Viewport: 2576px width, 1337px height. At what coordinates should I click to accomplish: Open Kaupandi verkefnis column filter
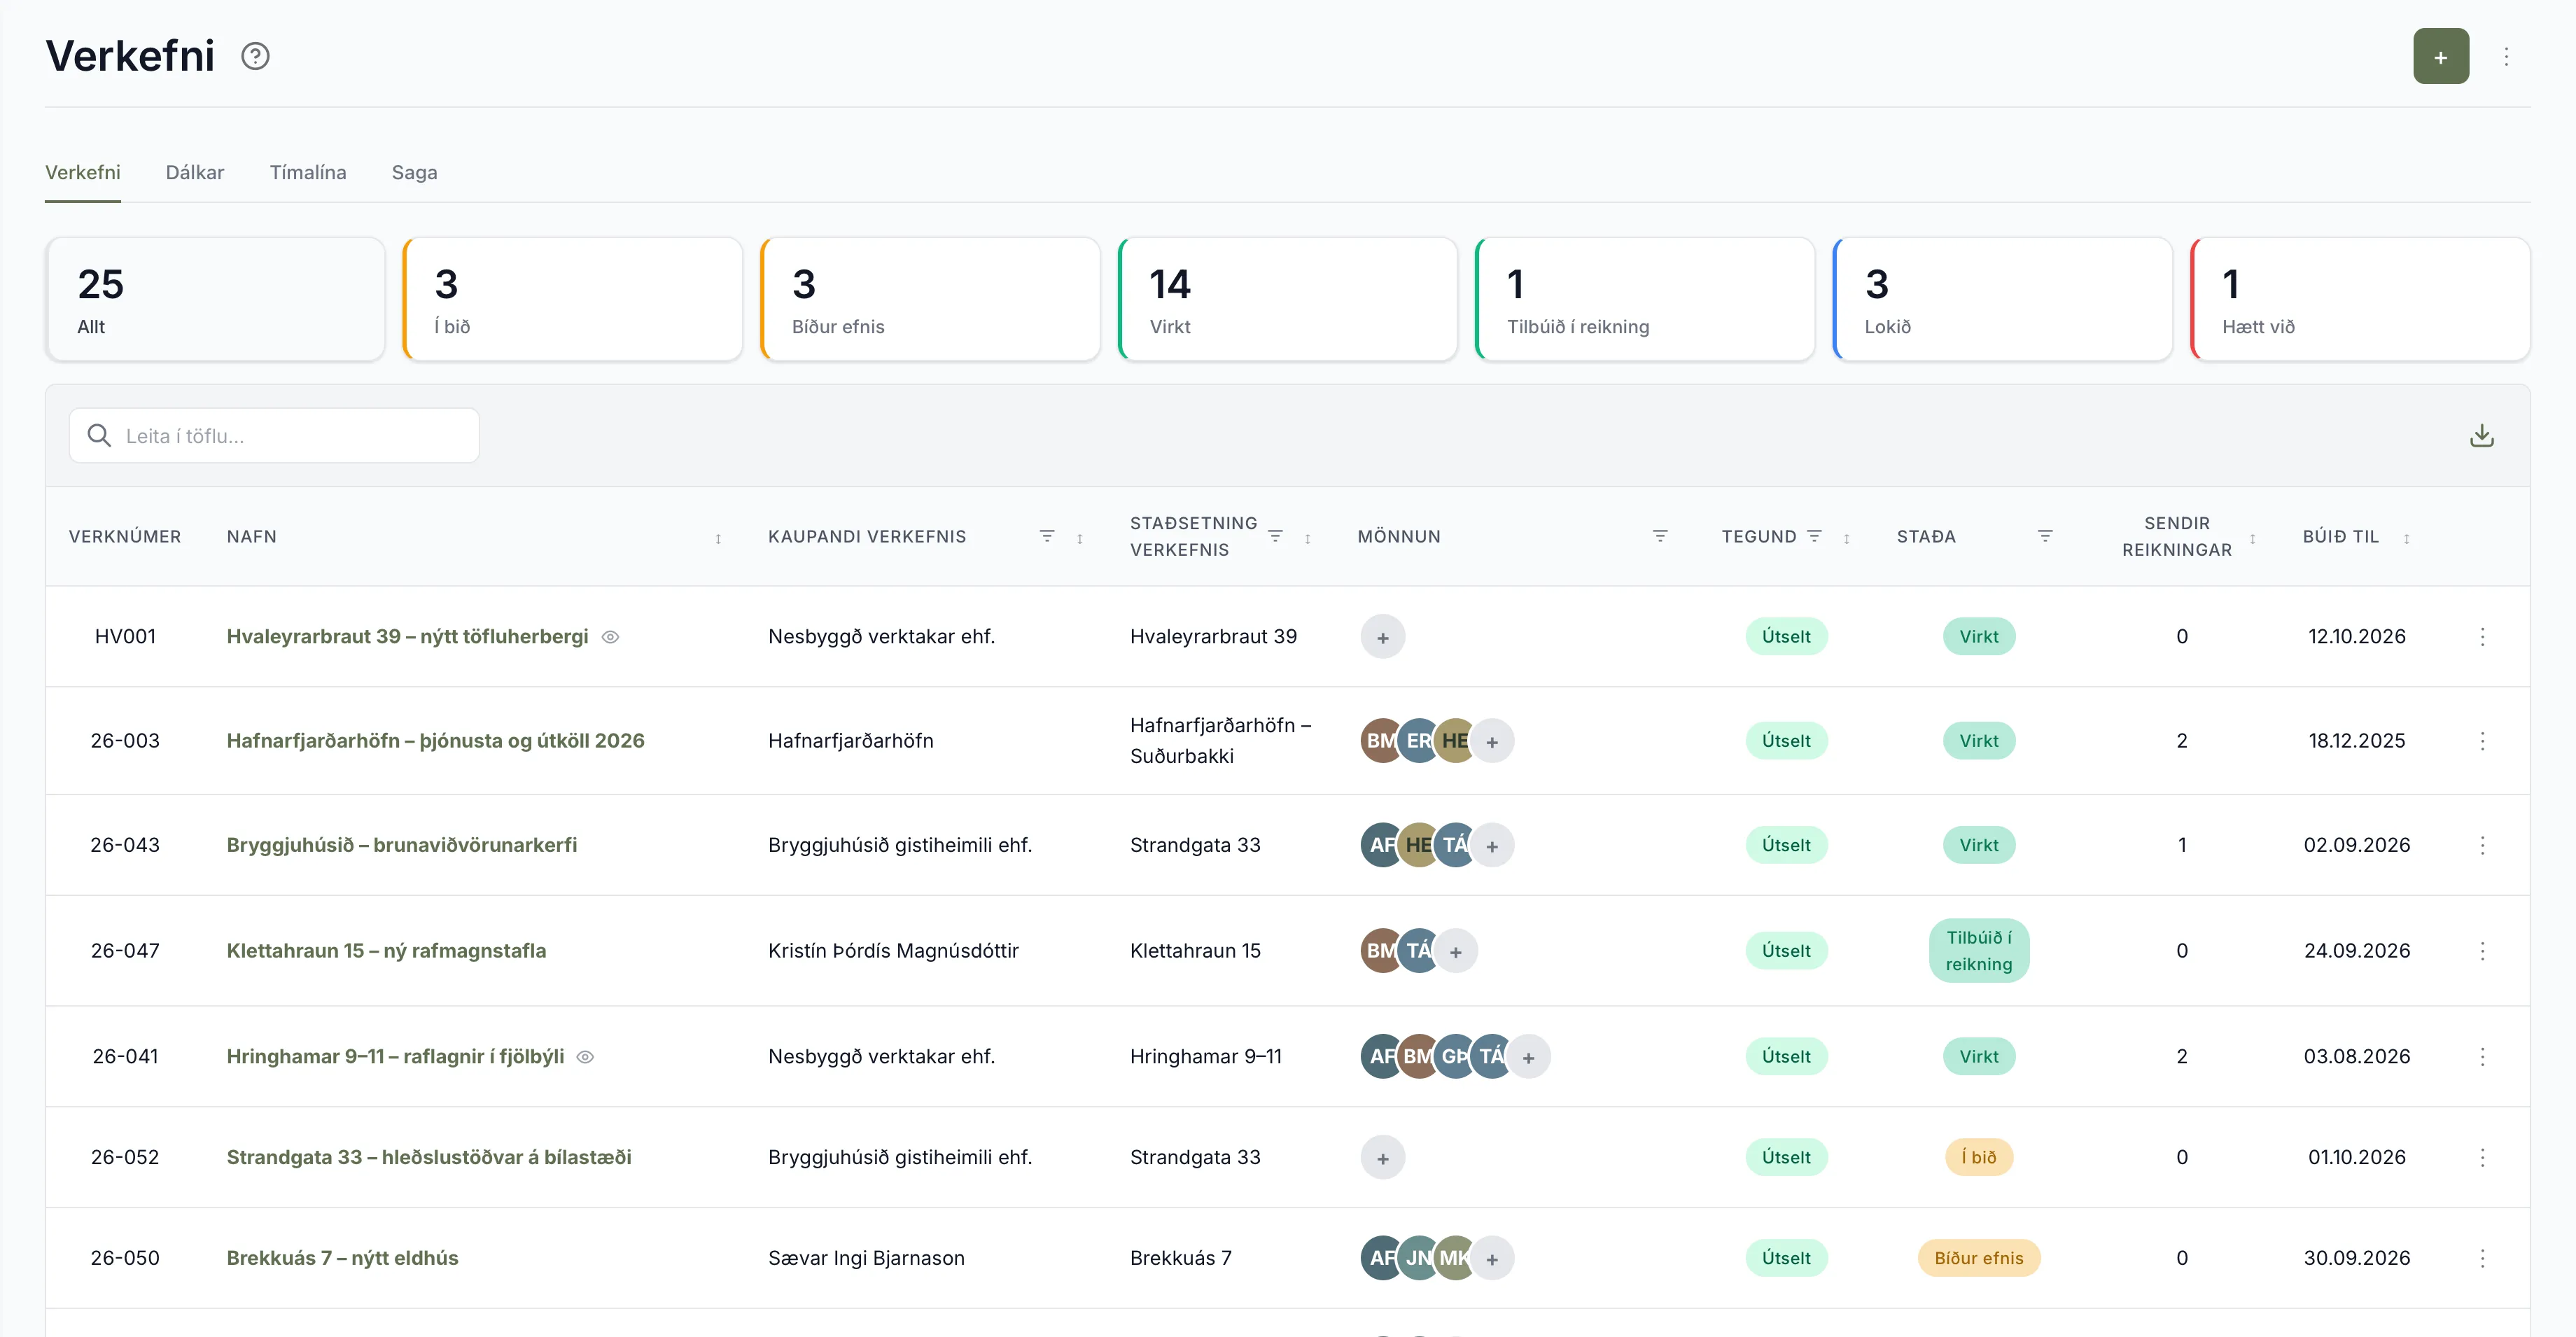point(1047,536)
